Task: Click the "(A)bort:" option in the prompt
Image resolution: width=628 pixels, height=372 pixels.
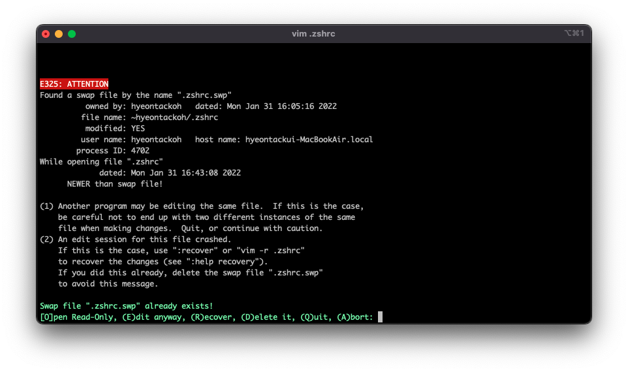Action: click(355, 317)
